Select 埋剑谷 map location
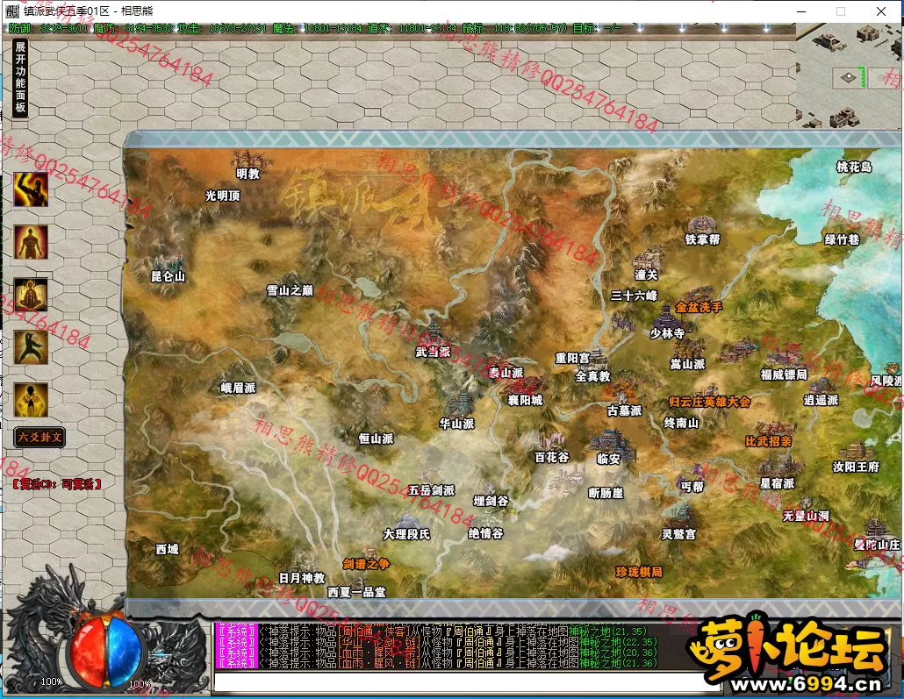The image size is (904, 699). coord(491,502)
